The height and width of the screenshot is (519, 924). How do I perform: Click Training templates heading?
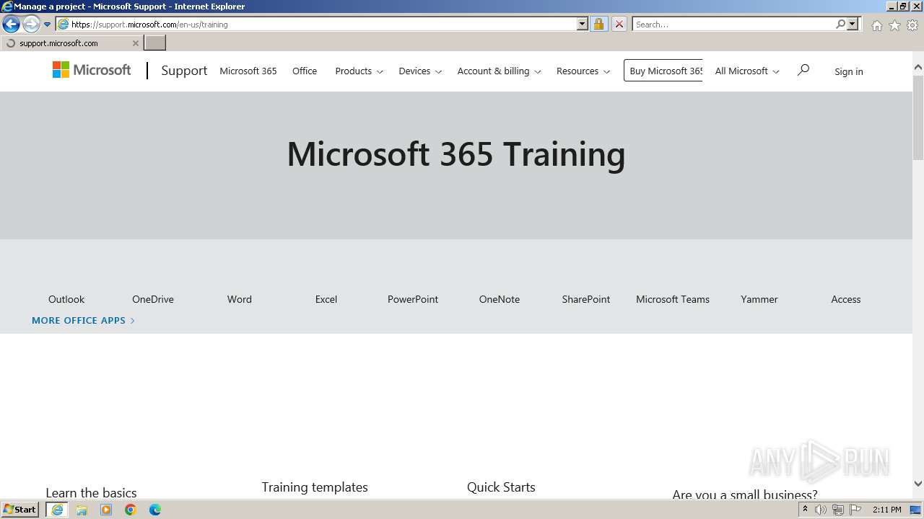pyautogui.click(x=315, y=487)
